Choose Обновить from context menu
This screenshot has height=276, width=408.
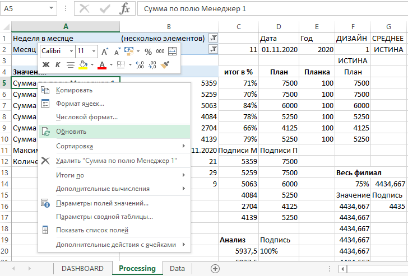tap(71, 132)
